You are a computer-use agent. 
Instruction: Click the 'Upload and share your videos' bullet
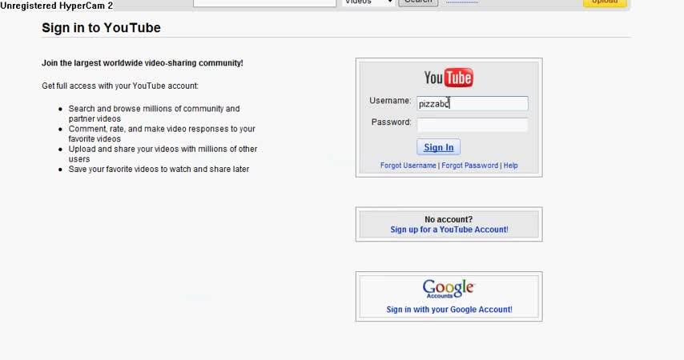pos(163,154)
